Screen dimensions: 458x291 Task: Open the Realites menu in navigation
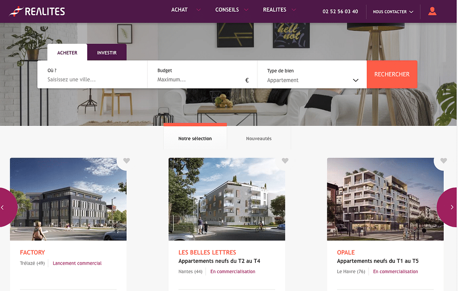275,10
